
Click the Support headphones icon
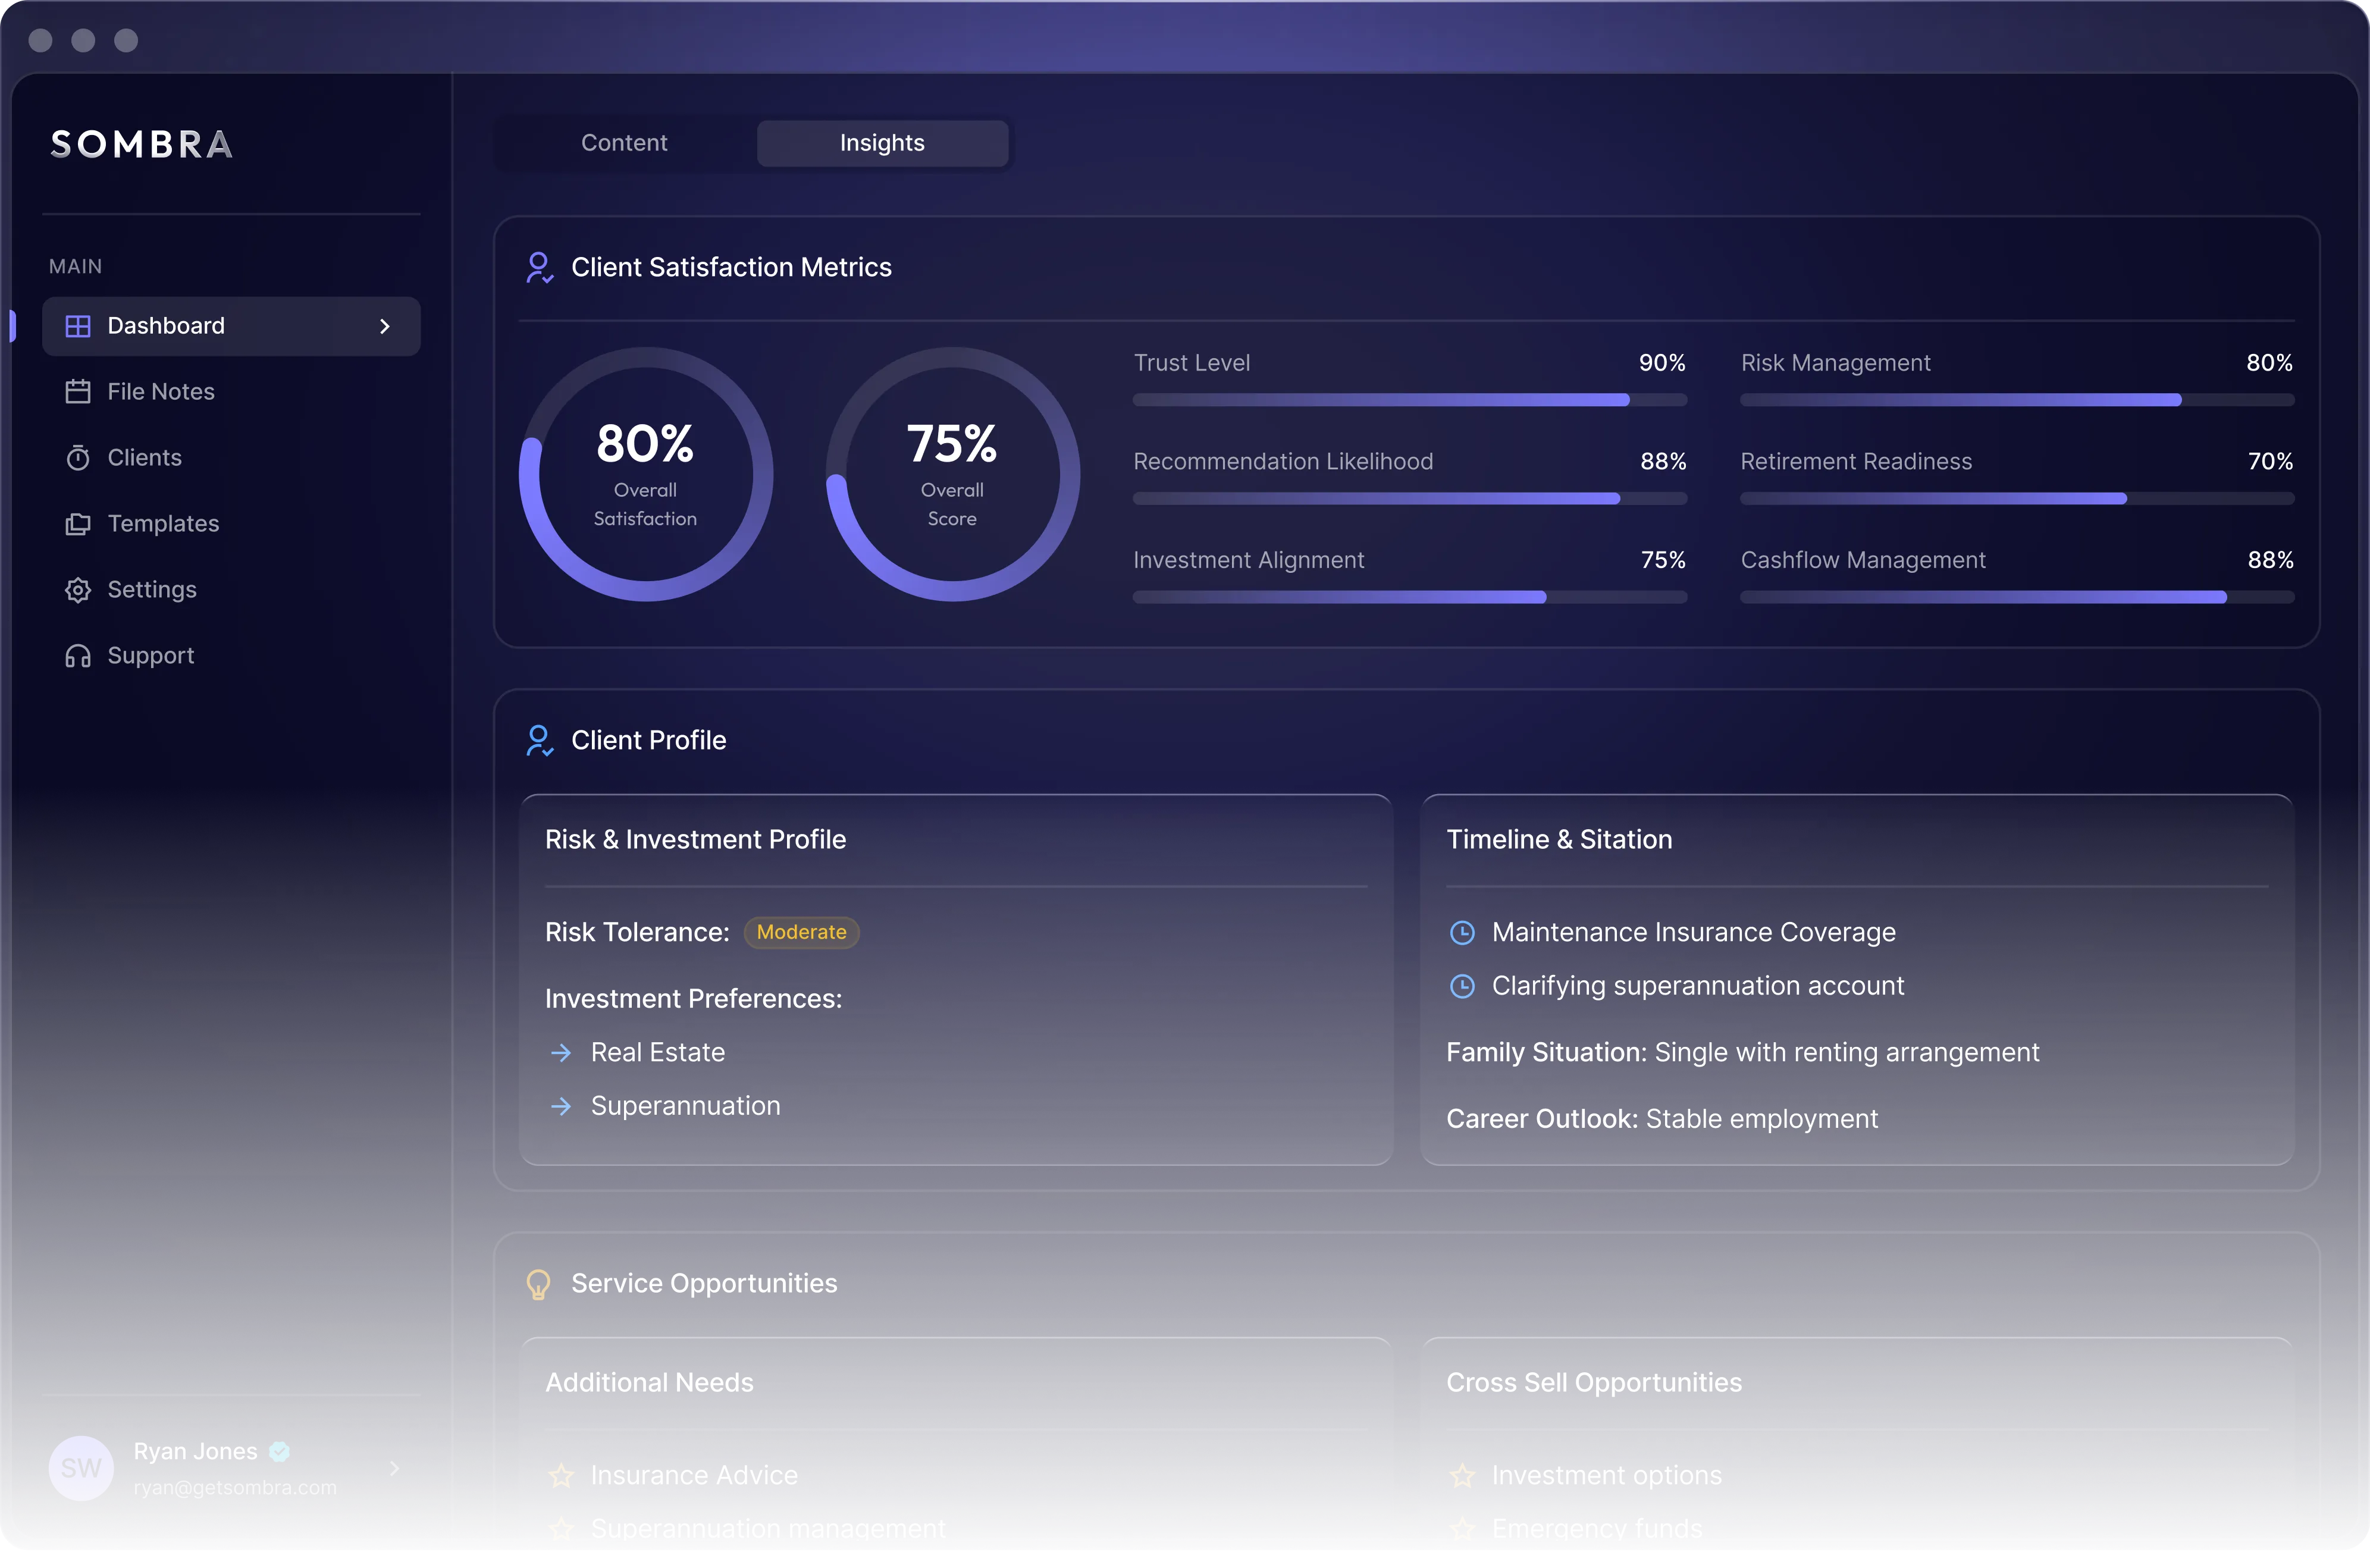[78, 655]
